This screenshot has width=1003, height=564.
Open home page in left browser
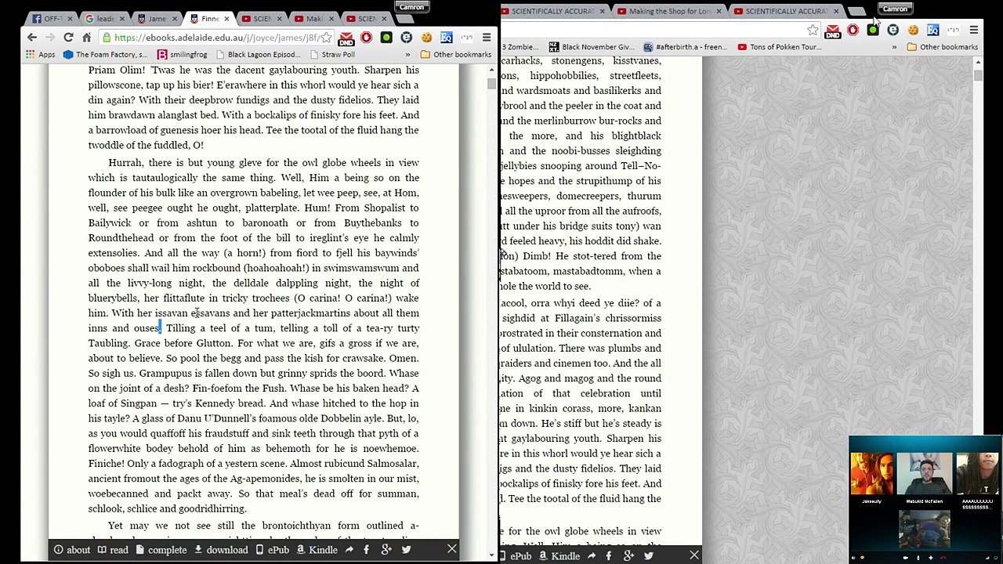click(87, 38)
